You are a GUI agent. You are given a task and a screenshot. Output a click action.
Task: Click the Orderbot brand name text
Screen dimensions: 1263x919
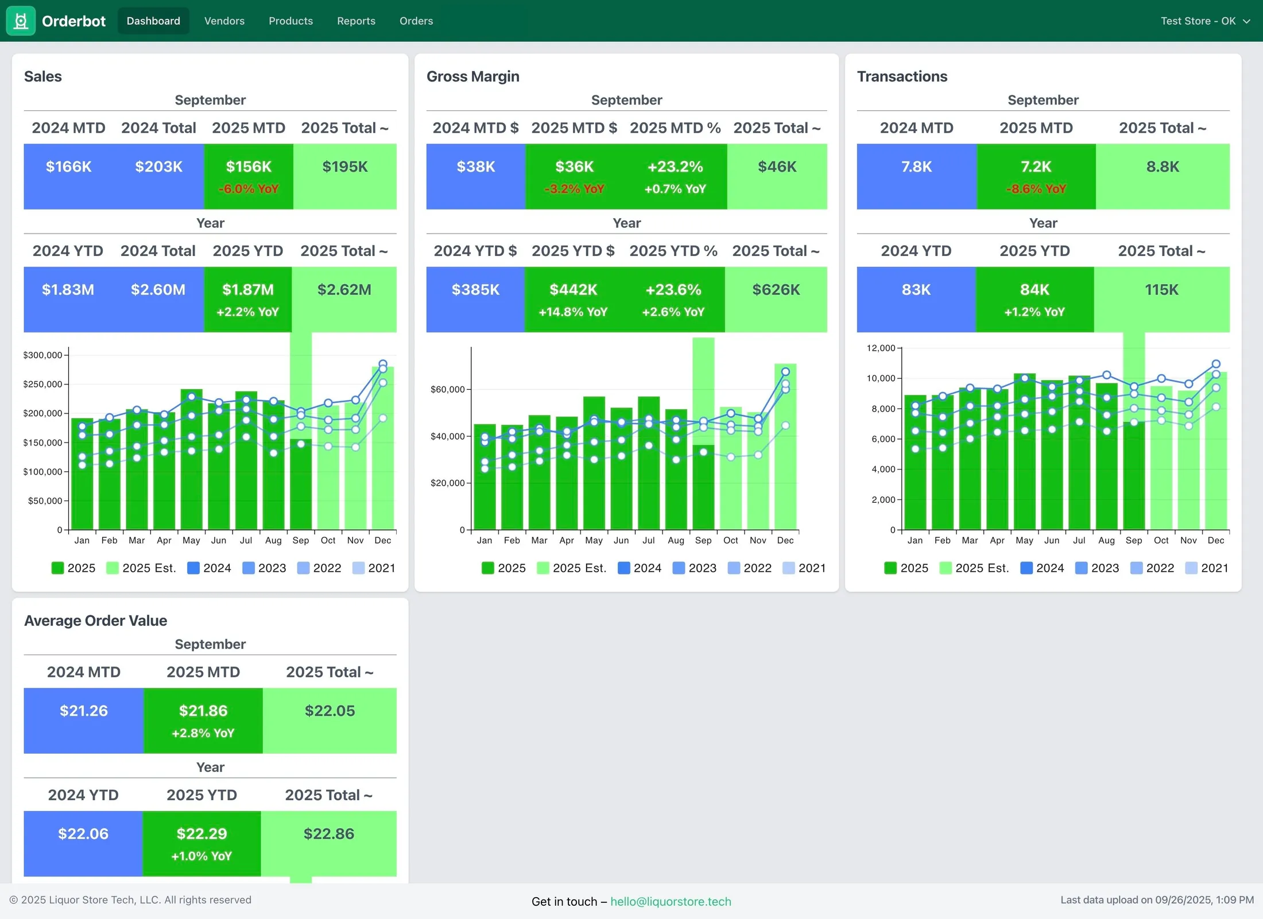pyautogui.click(x=73, y=21)
